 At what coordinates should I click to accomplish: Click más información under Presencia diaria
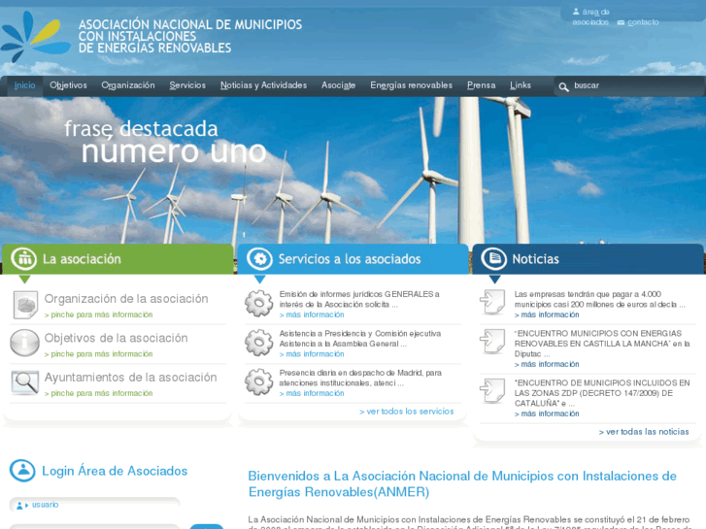point(312,393)
